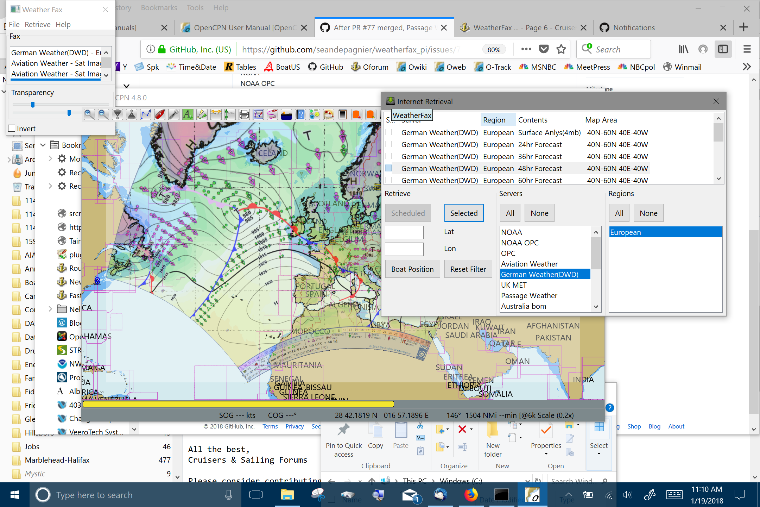The width and height of the screenshot is (760, 507).
Task: Click the orange cylinder icon with red dot
Action: click(x=357, y=114)
